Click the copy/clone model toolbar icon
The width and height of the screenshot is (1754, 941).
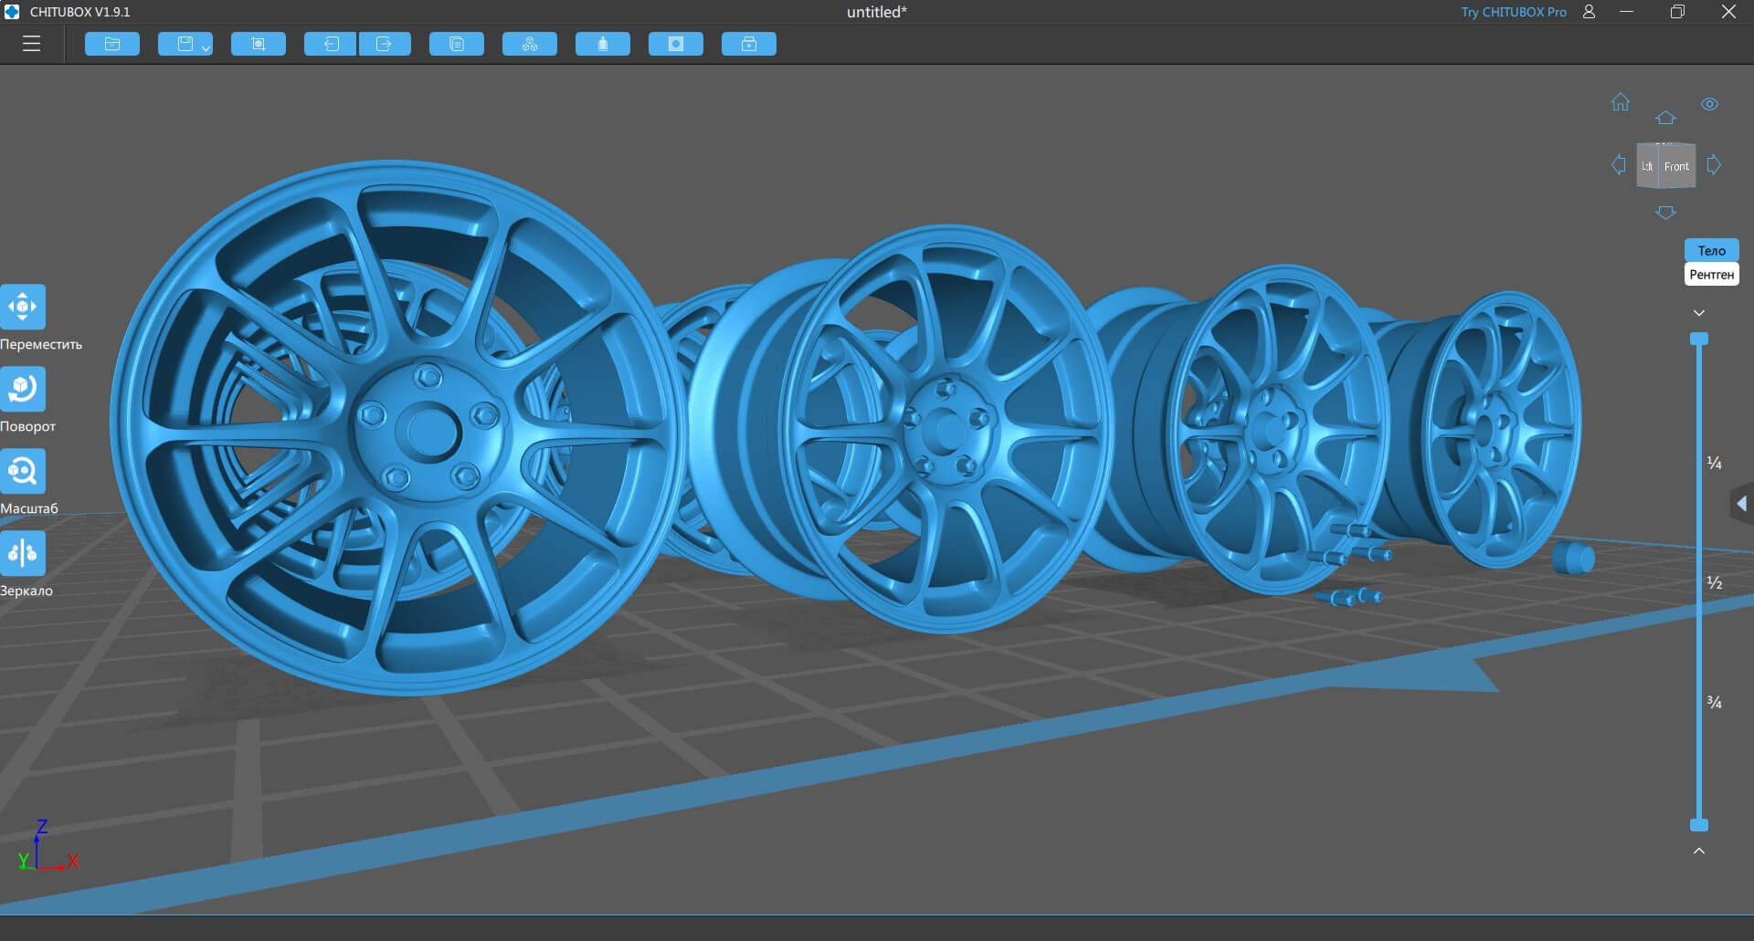click(457, 44)
